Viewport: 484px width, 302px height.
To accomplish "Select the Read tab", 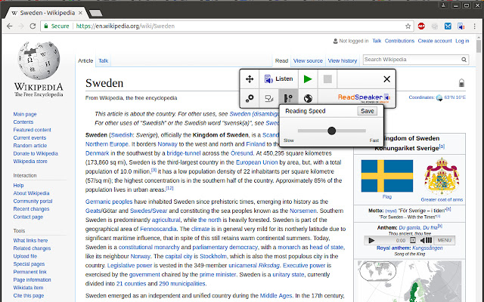I will pyautogui.click(x=281, y=60).
